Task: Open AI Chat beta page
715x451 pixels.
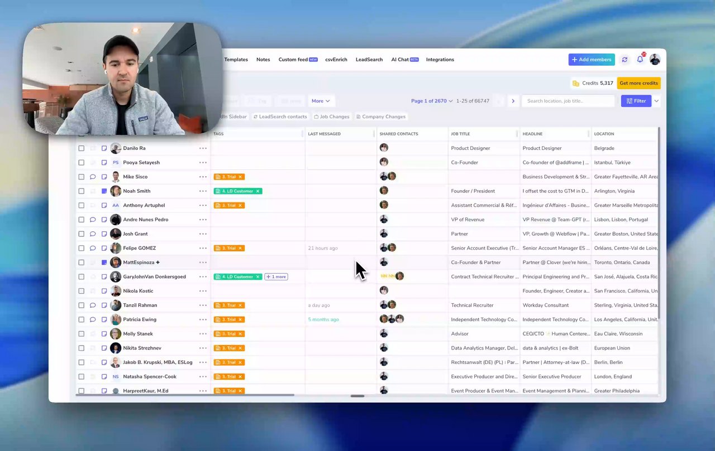Action: (x=405, y=60)
